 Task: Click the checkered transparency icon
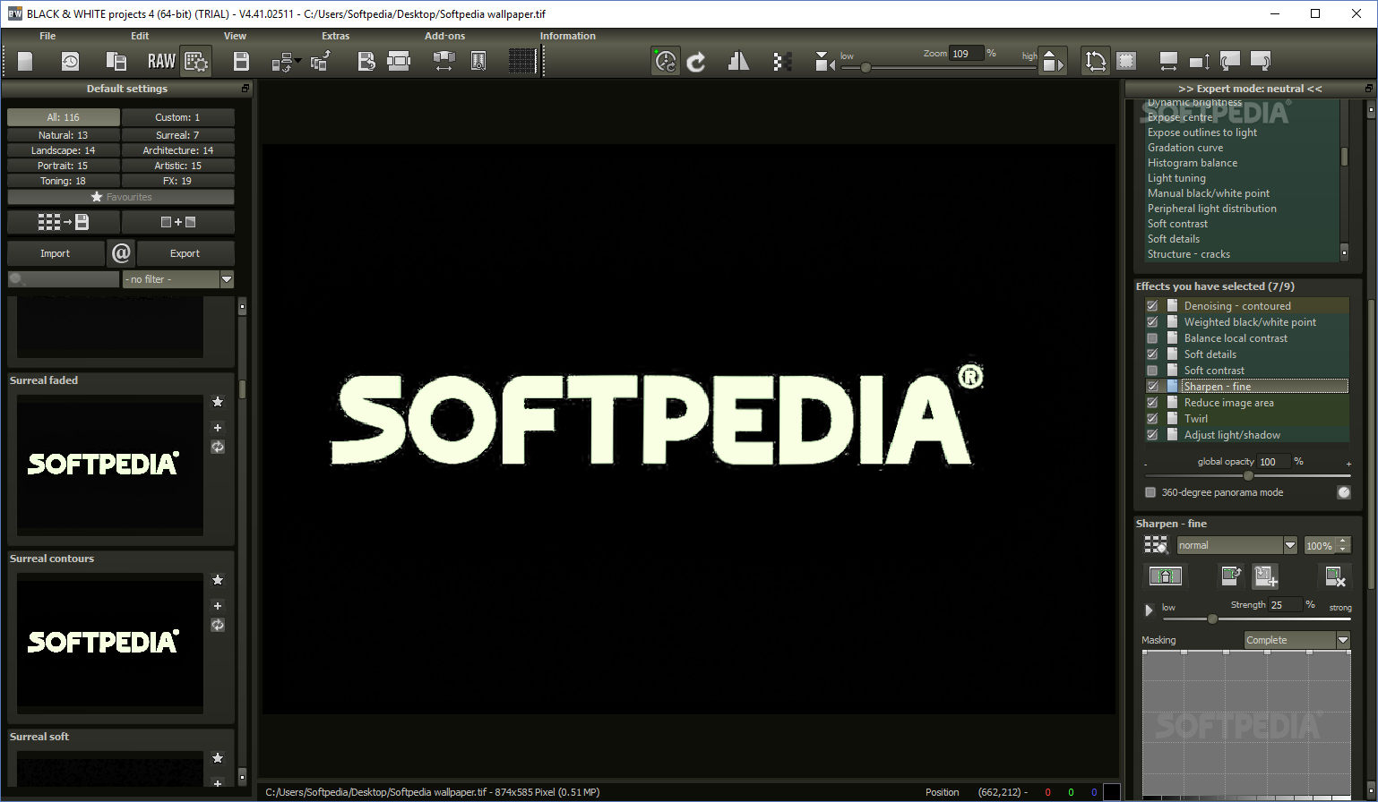tap(782, 61)
